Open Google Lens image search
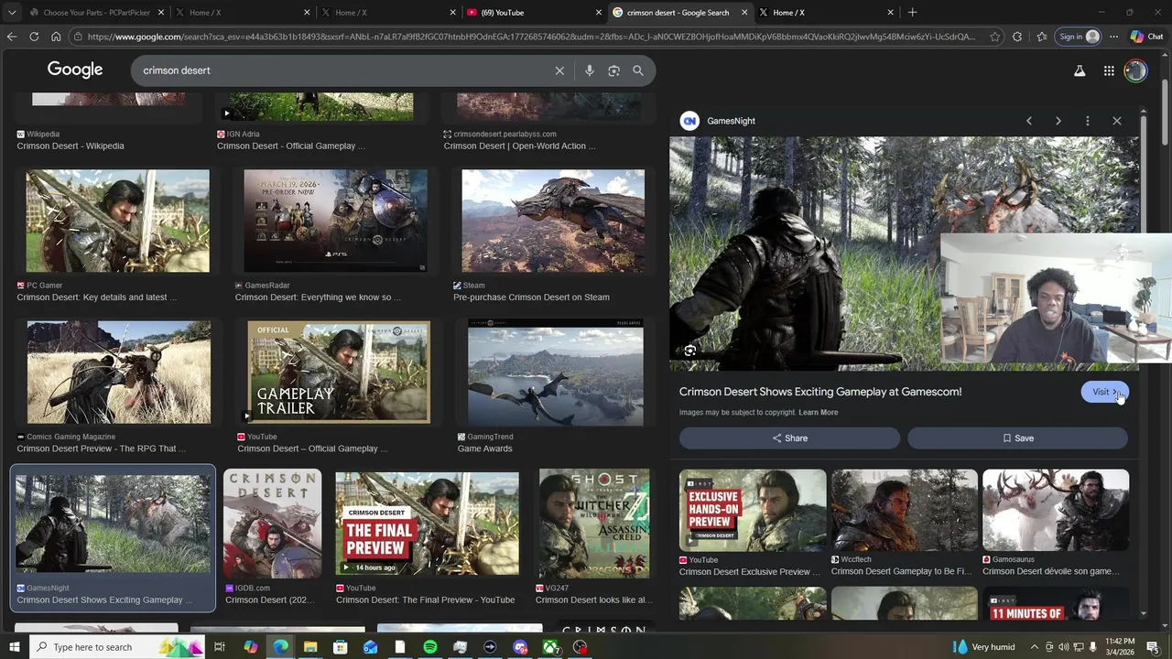Screen dimensions: 1172x659 (613, 70)
